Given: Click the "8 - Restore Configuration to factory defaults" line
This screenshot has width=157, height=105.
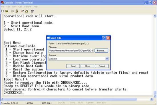Looking at the screenshot, I should [x=77, y=73].
